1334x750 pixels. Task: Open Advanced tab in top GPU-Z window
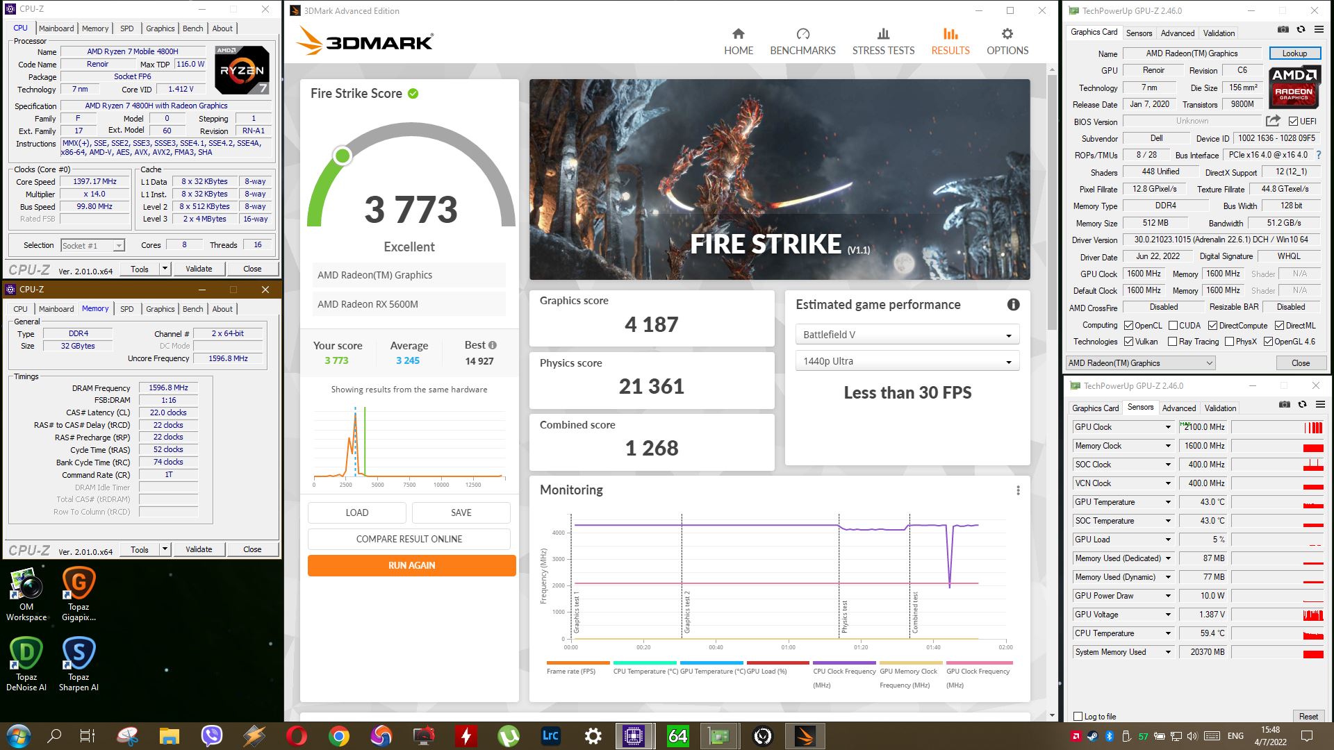[x=1178, y=33]
